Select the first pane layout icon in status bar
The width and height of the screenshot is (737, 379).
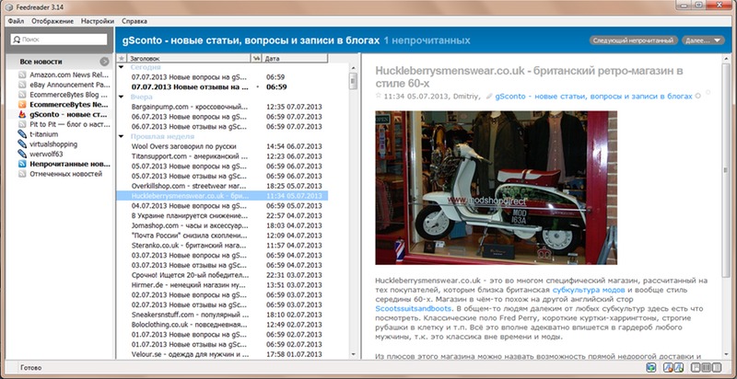pos(696,368)
